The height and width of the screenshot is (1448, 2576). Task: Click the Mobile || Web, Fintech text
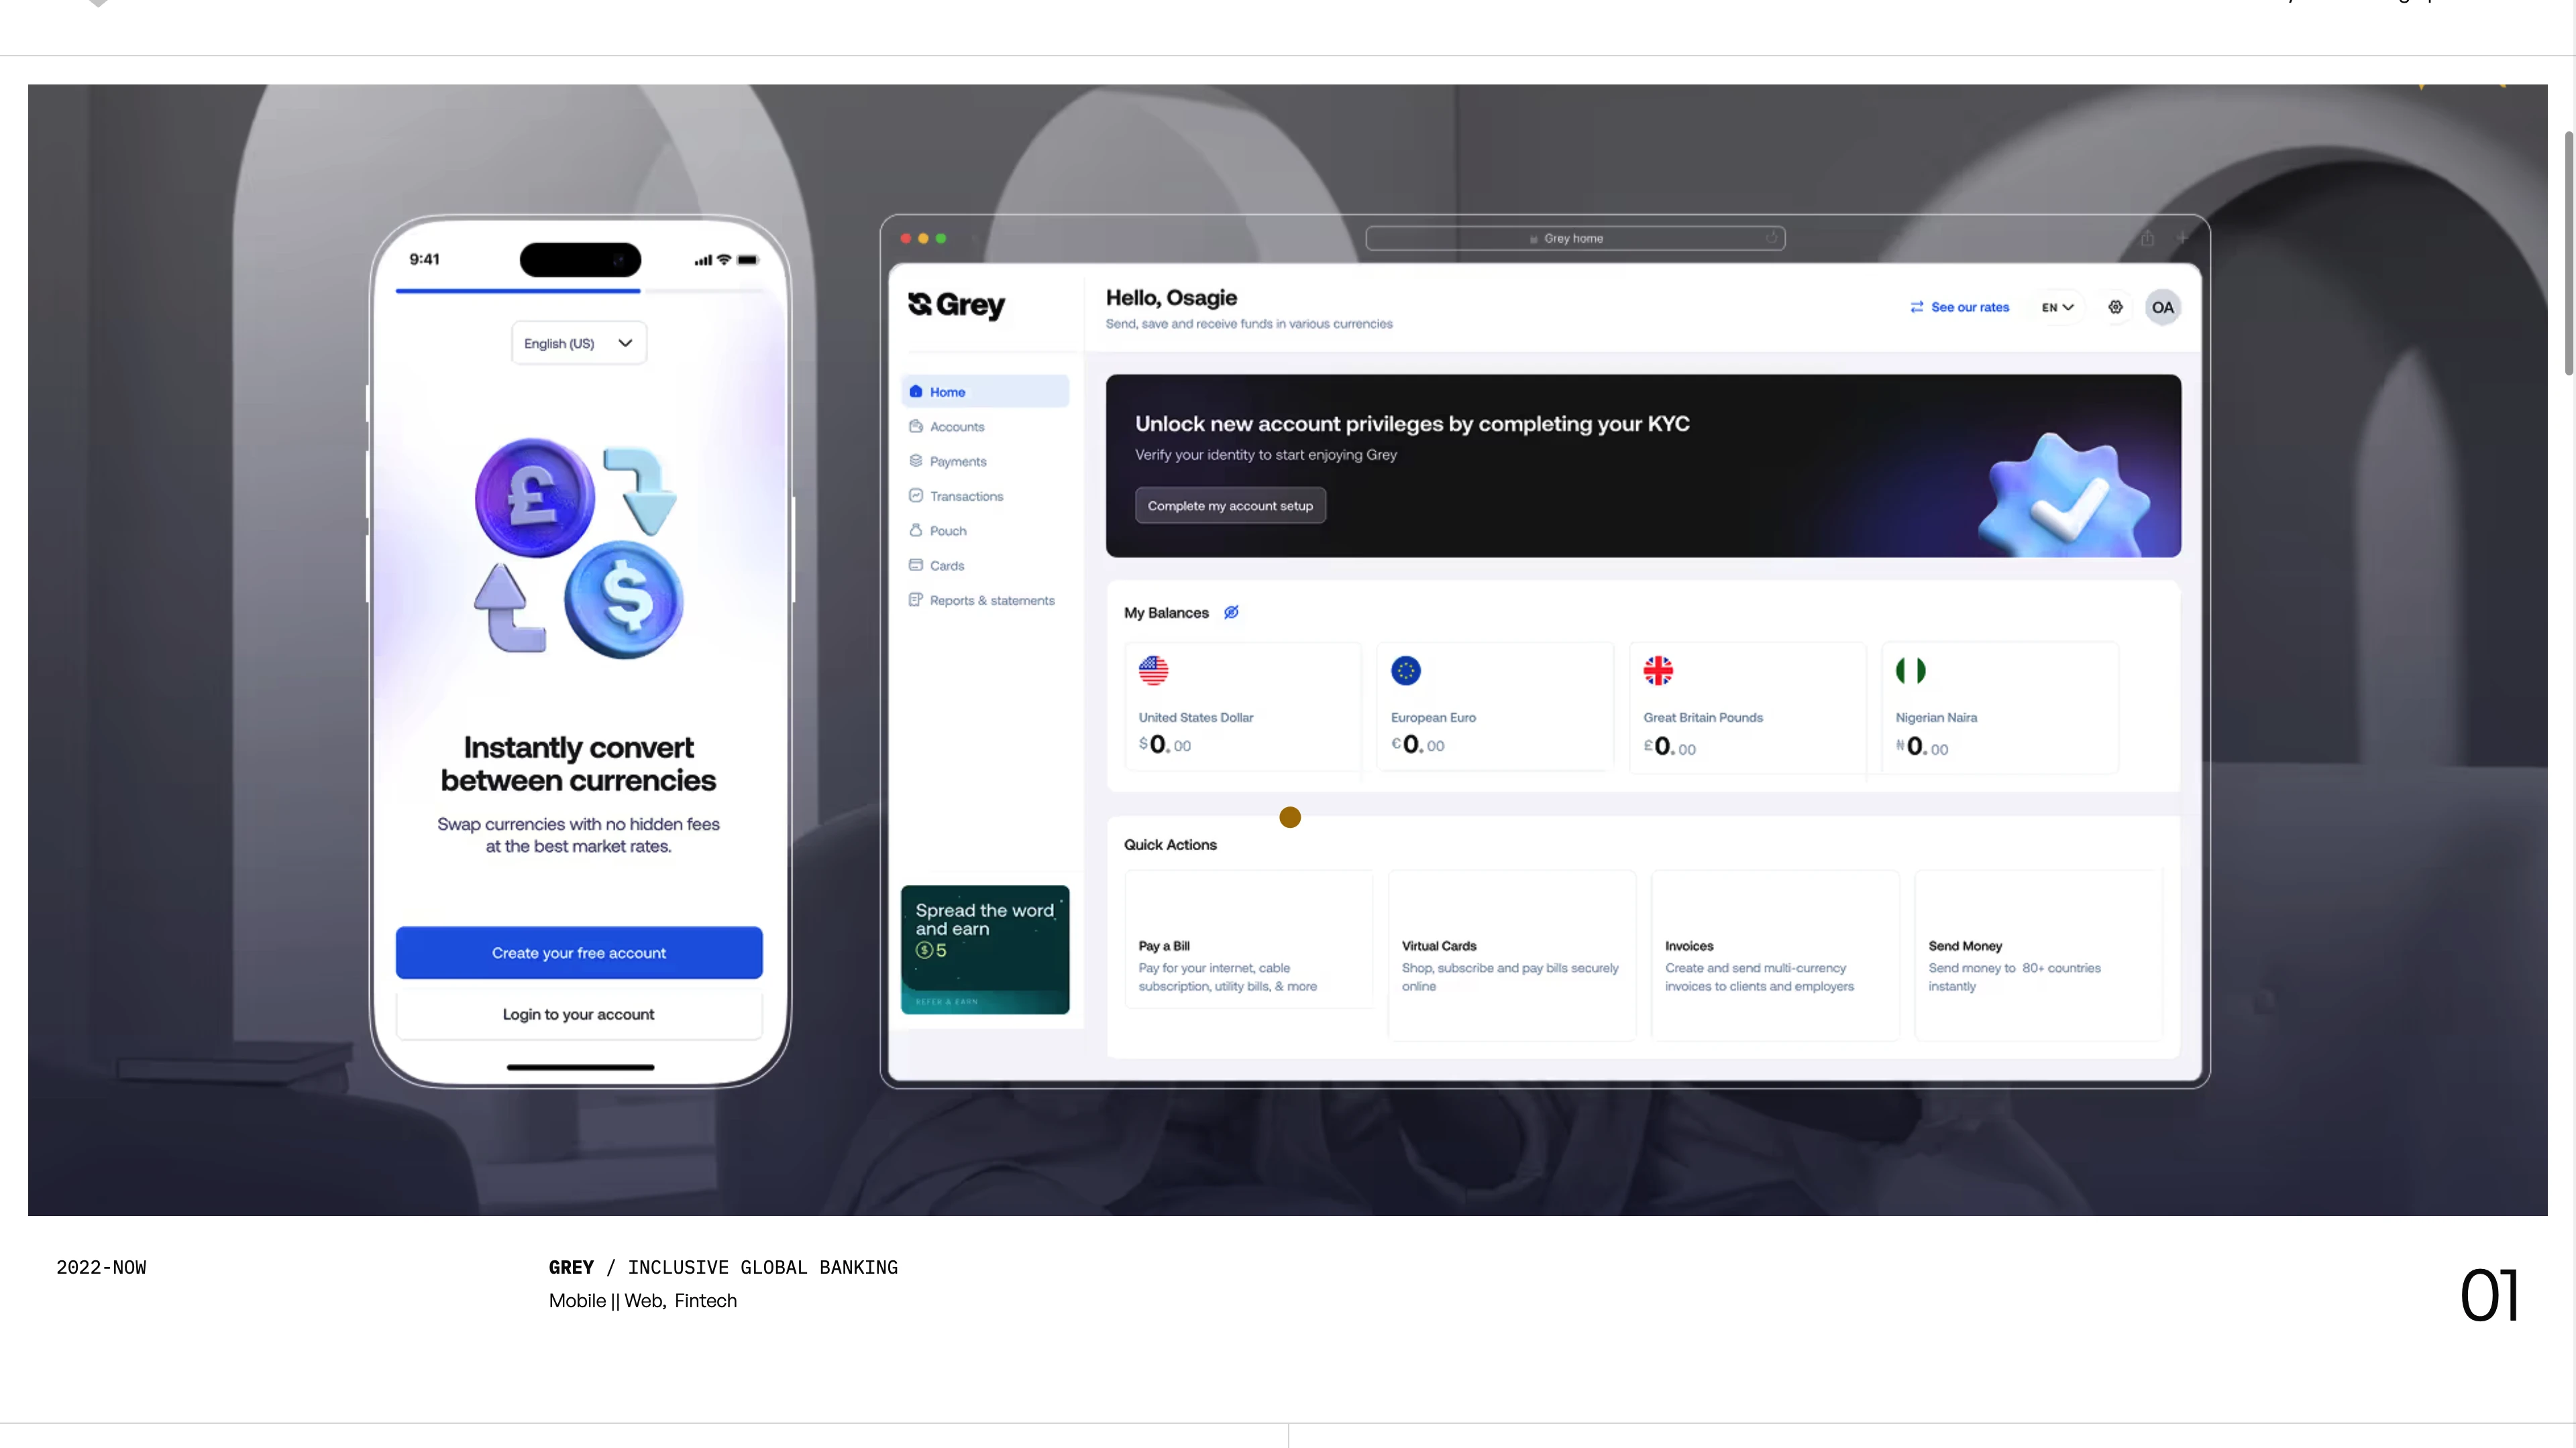click(643, 1301)
